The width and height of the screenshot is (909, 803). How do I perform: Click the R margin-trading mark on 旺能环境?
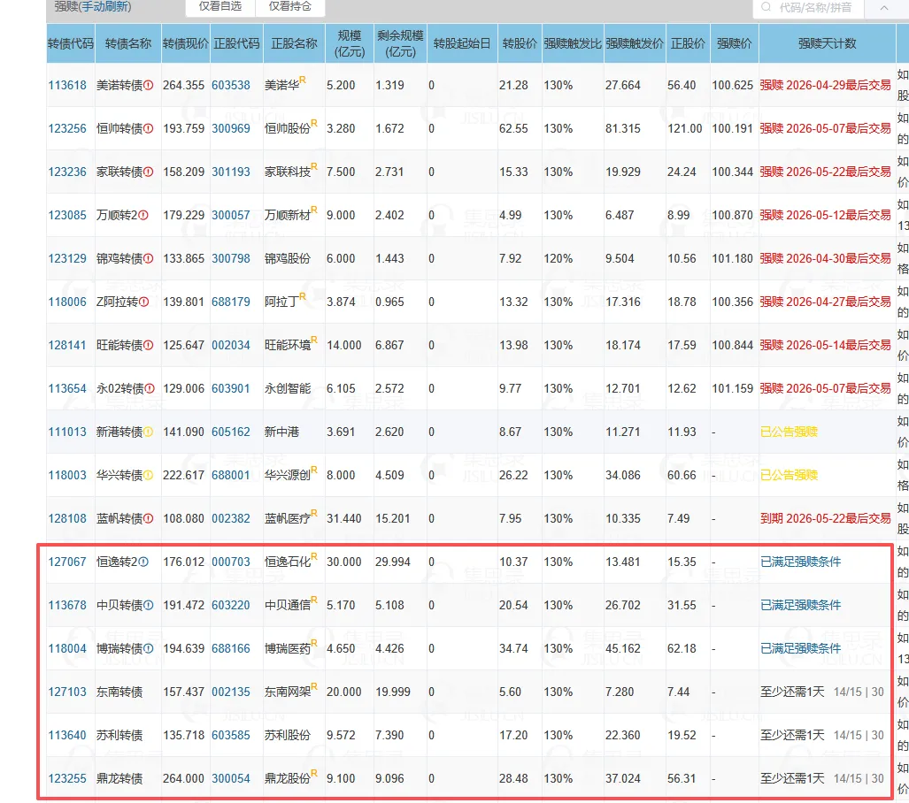pyautogui.click(x=314, y=340)
